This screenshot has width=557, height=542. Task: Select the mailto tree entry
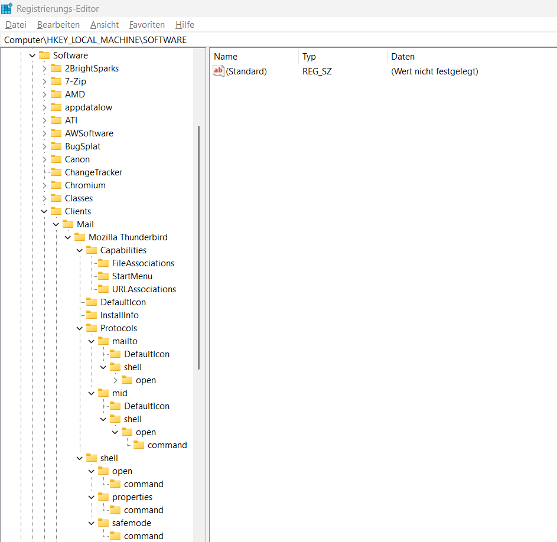125,341
